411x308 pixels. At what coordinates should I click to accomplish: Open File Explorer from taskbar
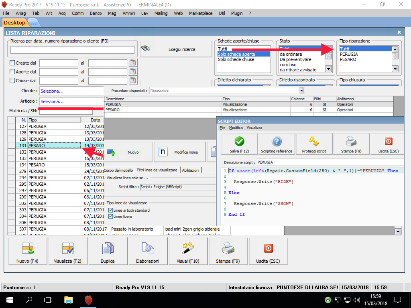click(x=68, y=300)
